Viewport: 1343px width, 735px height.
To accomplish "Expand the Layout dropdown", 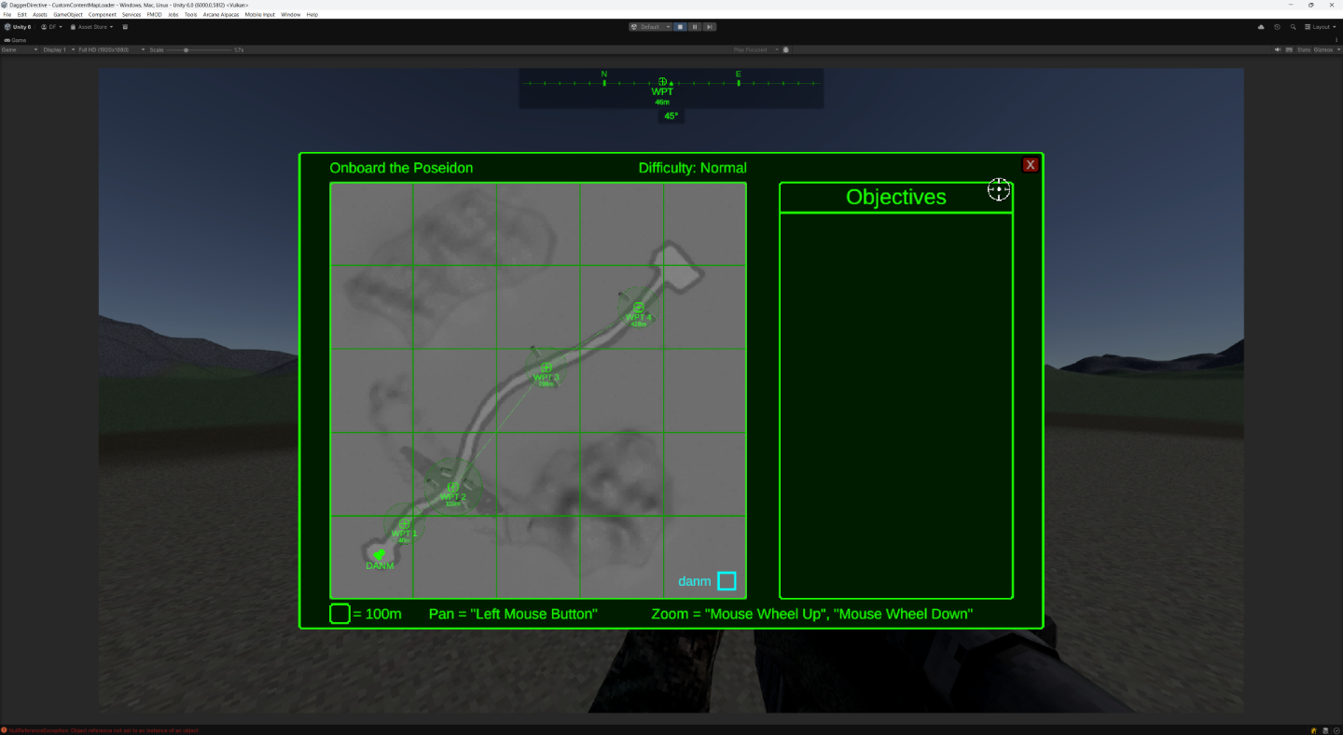I will [x=1321, y=27].
